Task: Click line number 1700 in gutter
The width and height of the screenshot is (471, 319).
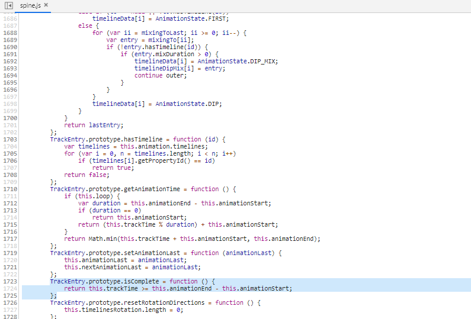Action: tap(10, 118)
